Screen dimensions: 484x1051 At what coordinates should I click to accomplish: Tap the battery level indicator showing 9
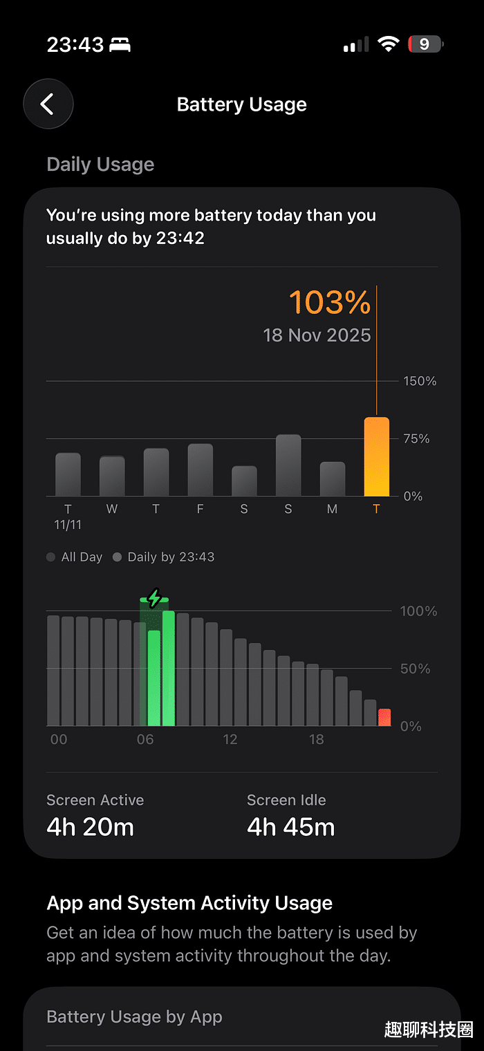[x=425, y=45]
